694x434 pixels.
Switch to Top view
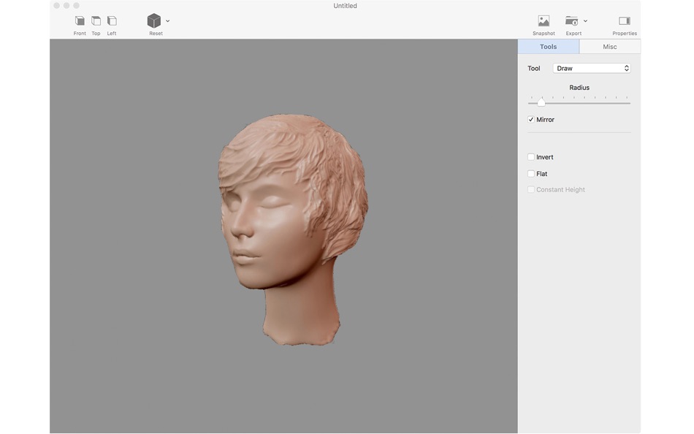click(x=96, y=21)
